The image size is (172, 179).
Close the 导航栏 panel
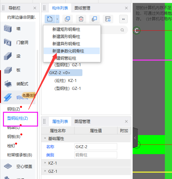(35, 8)
